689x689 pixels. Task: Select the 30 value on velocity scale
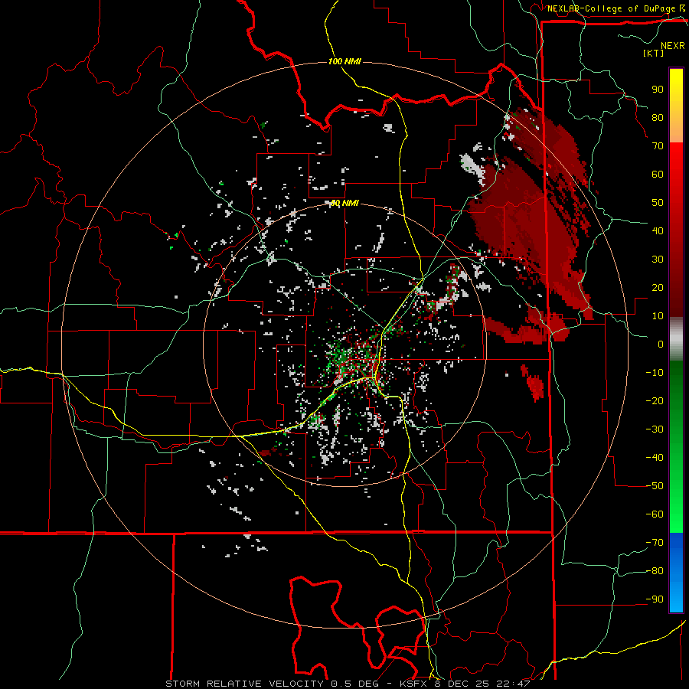[658, 260]
